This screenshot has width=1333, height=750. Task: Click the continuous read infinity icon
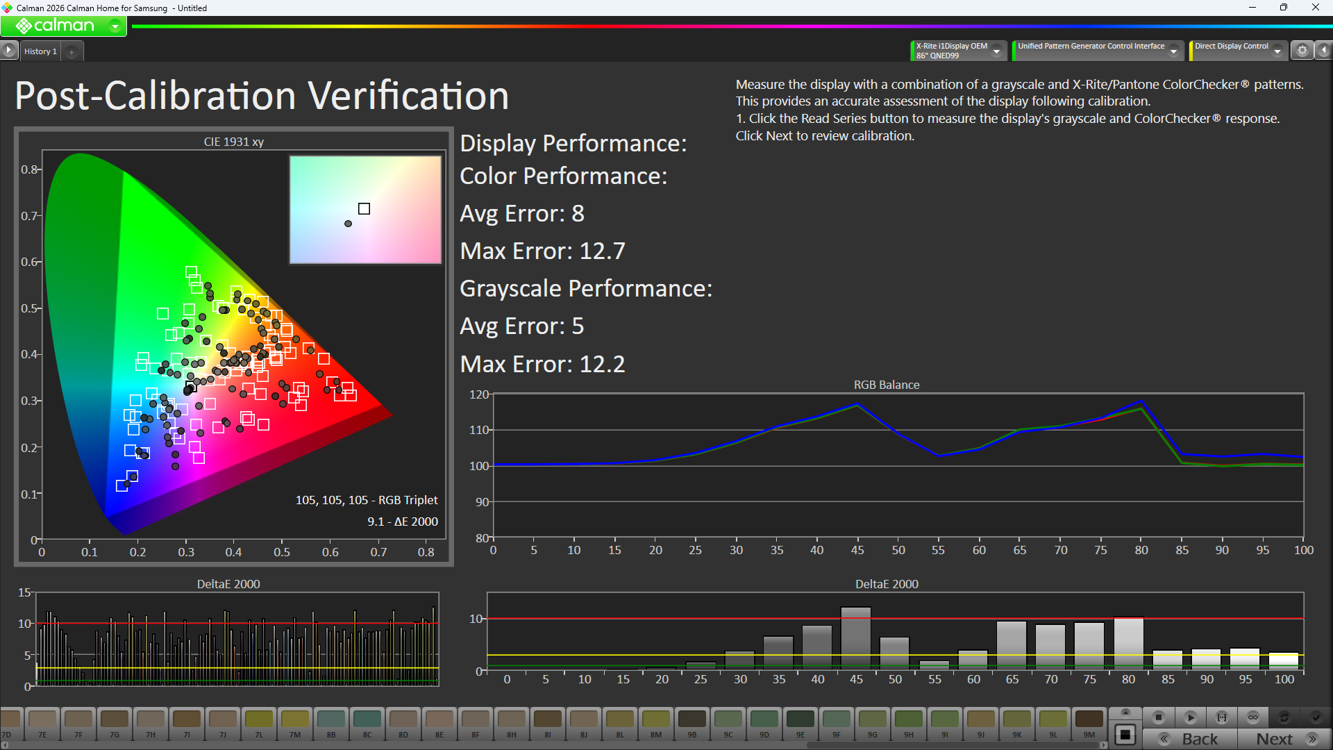pyautogui.click(x=1253, y=717)
